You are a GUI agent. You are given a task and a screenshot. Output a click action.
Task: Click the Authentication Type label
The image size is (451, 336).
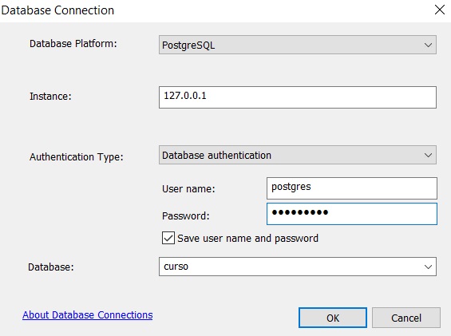(x=76, y=157)
